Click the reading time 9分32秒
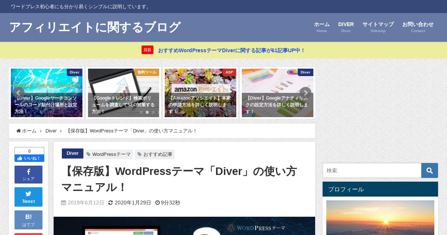This screenshot has width=447, height=235. point(171,203)
